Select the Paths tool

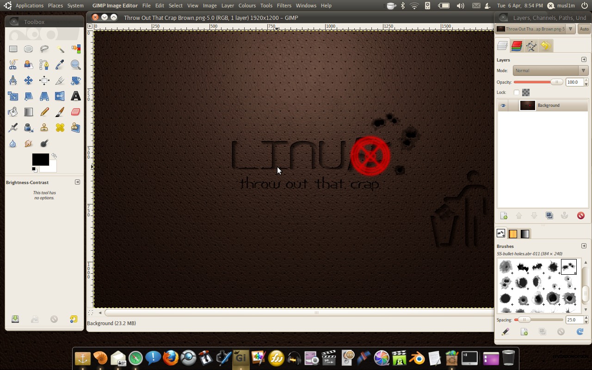click(44, 64)
